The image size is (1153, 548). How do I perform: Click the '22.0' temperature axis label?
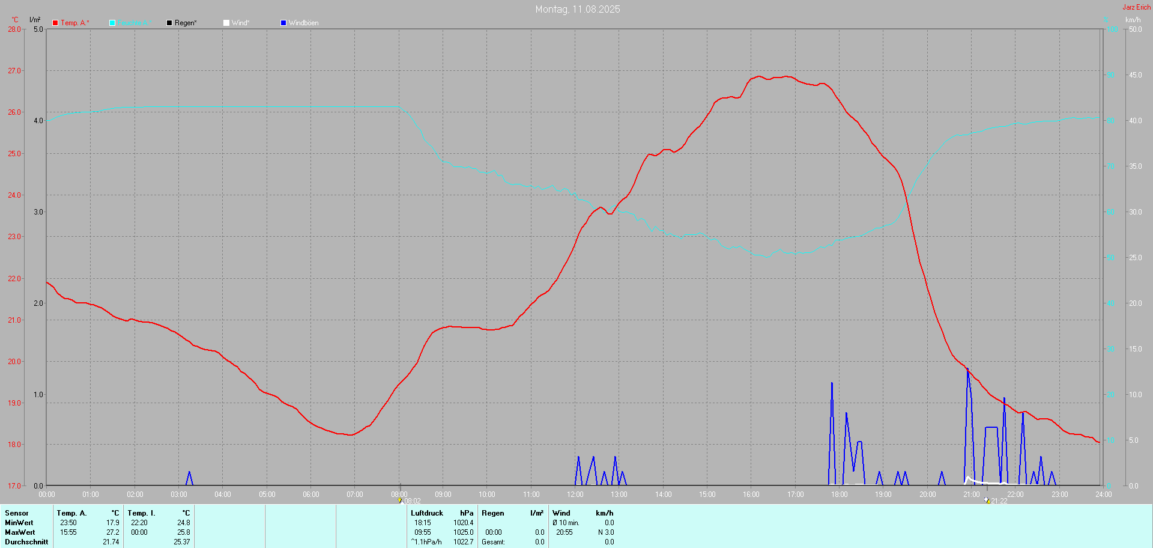(x=14, y=279)
